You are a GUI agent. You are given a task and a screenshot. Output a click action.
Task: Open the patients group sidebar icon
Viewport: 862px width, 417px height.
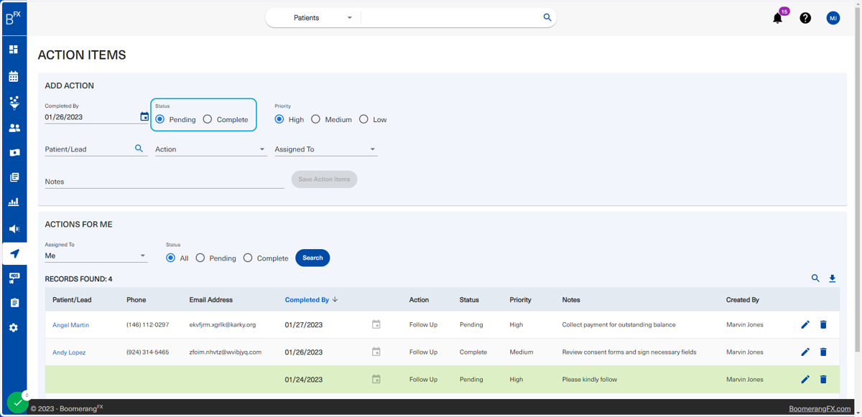14,128
